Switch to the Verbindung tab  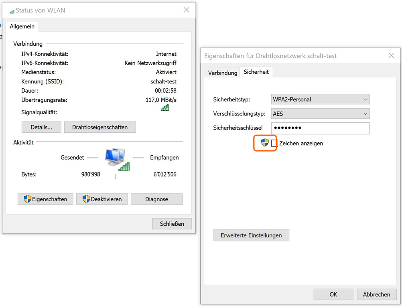click(223, 73)
